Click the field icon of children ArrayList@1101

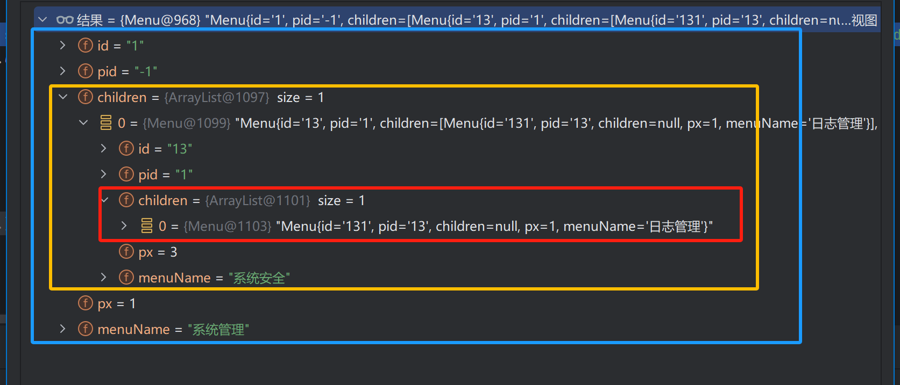tap(126, 200)
